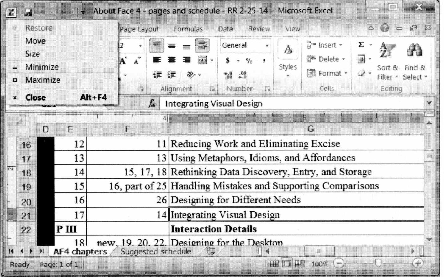Choose Size from the window menu
This screenshot has width=444, height=277.
click(x=62, y=54)
